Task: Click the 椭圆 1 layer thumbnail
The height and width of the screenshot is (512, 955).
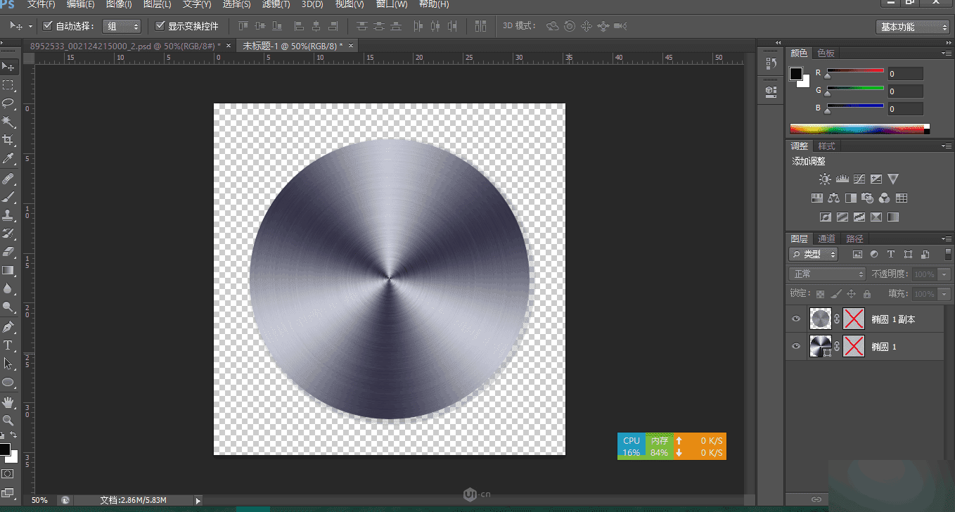Action: point(820,346)
